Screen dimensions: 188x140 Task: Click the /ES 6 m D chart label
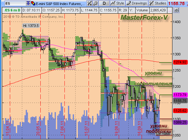(12, 10)
